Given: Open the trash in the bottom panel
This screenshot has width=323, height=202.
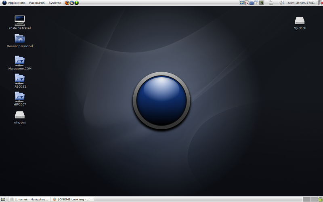Looking at the screenshot, I should (x=321, y=199).
